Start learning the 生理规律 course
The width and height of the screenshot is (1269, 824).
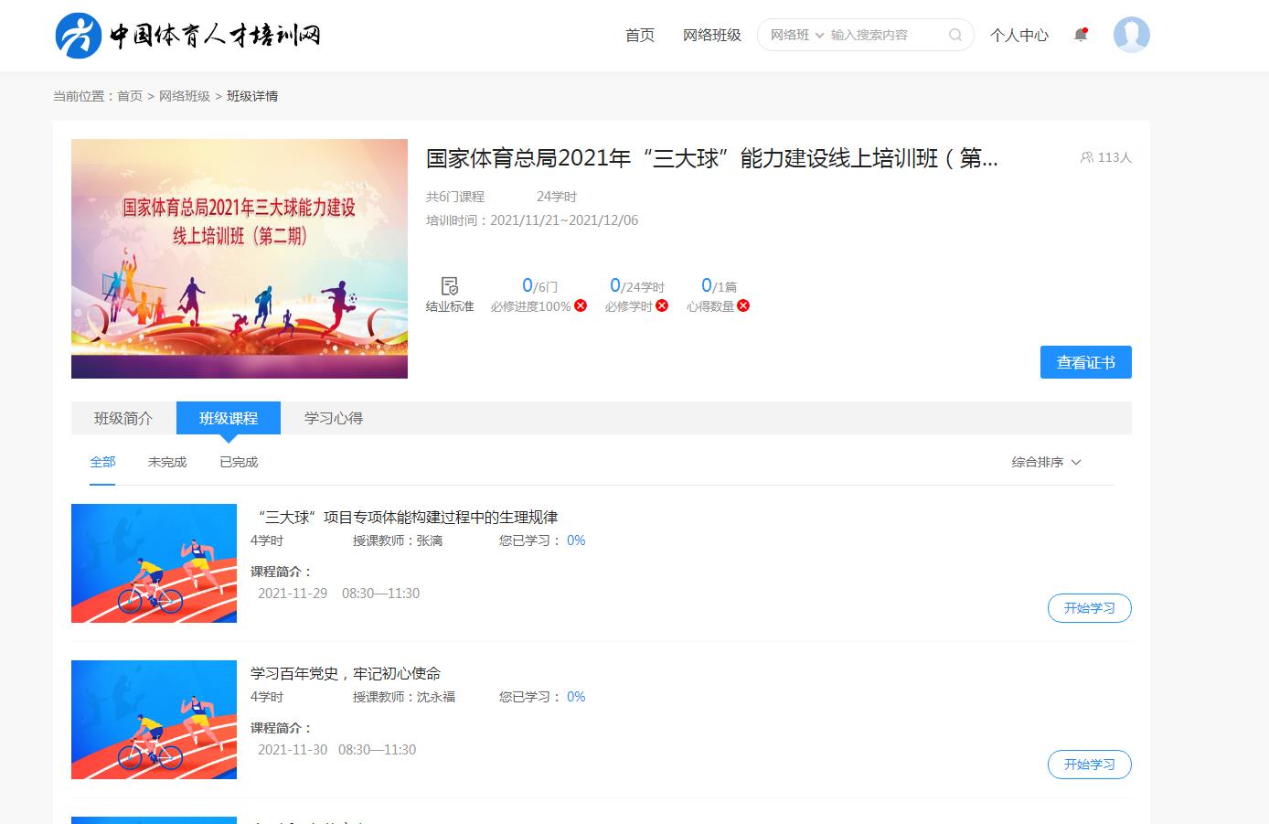pos(1089,608)
